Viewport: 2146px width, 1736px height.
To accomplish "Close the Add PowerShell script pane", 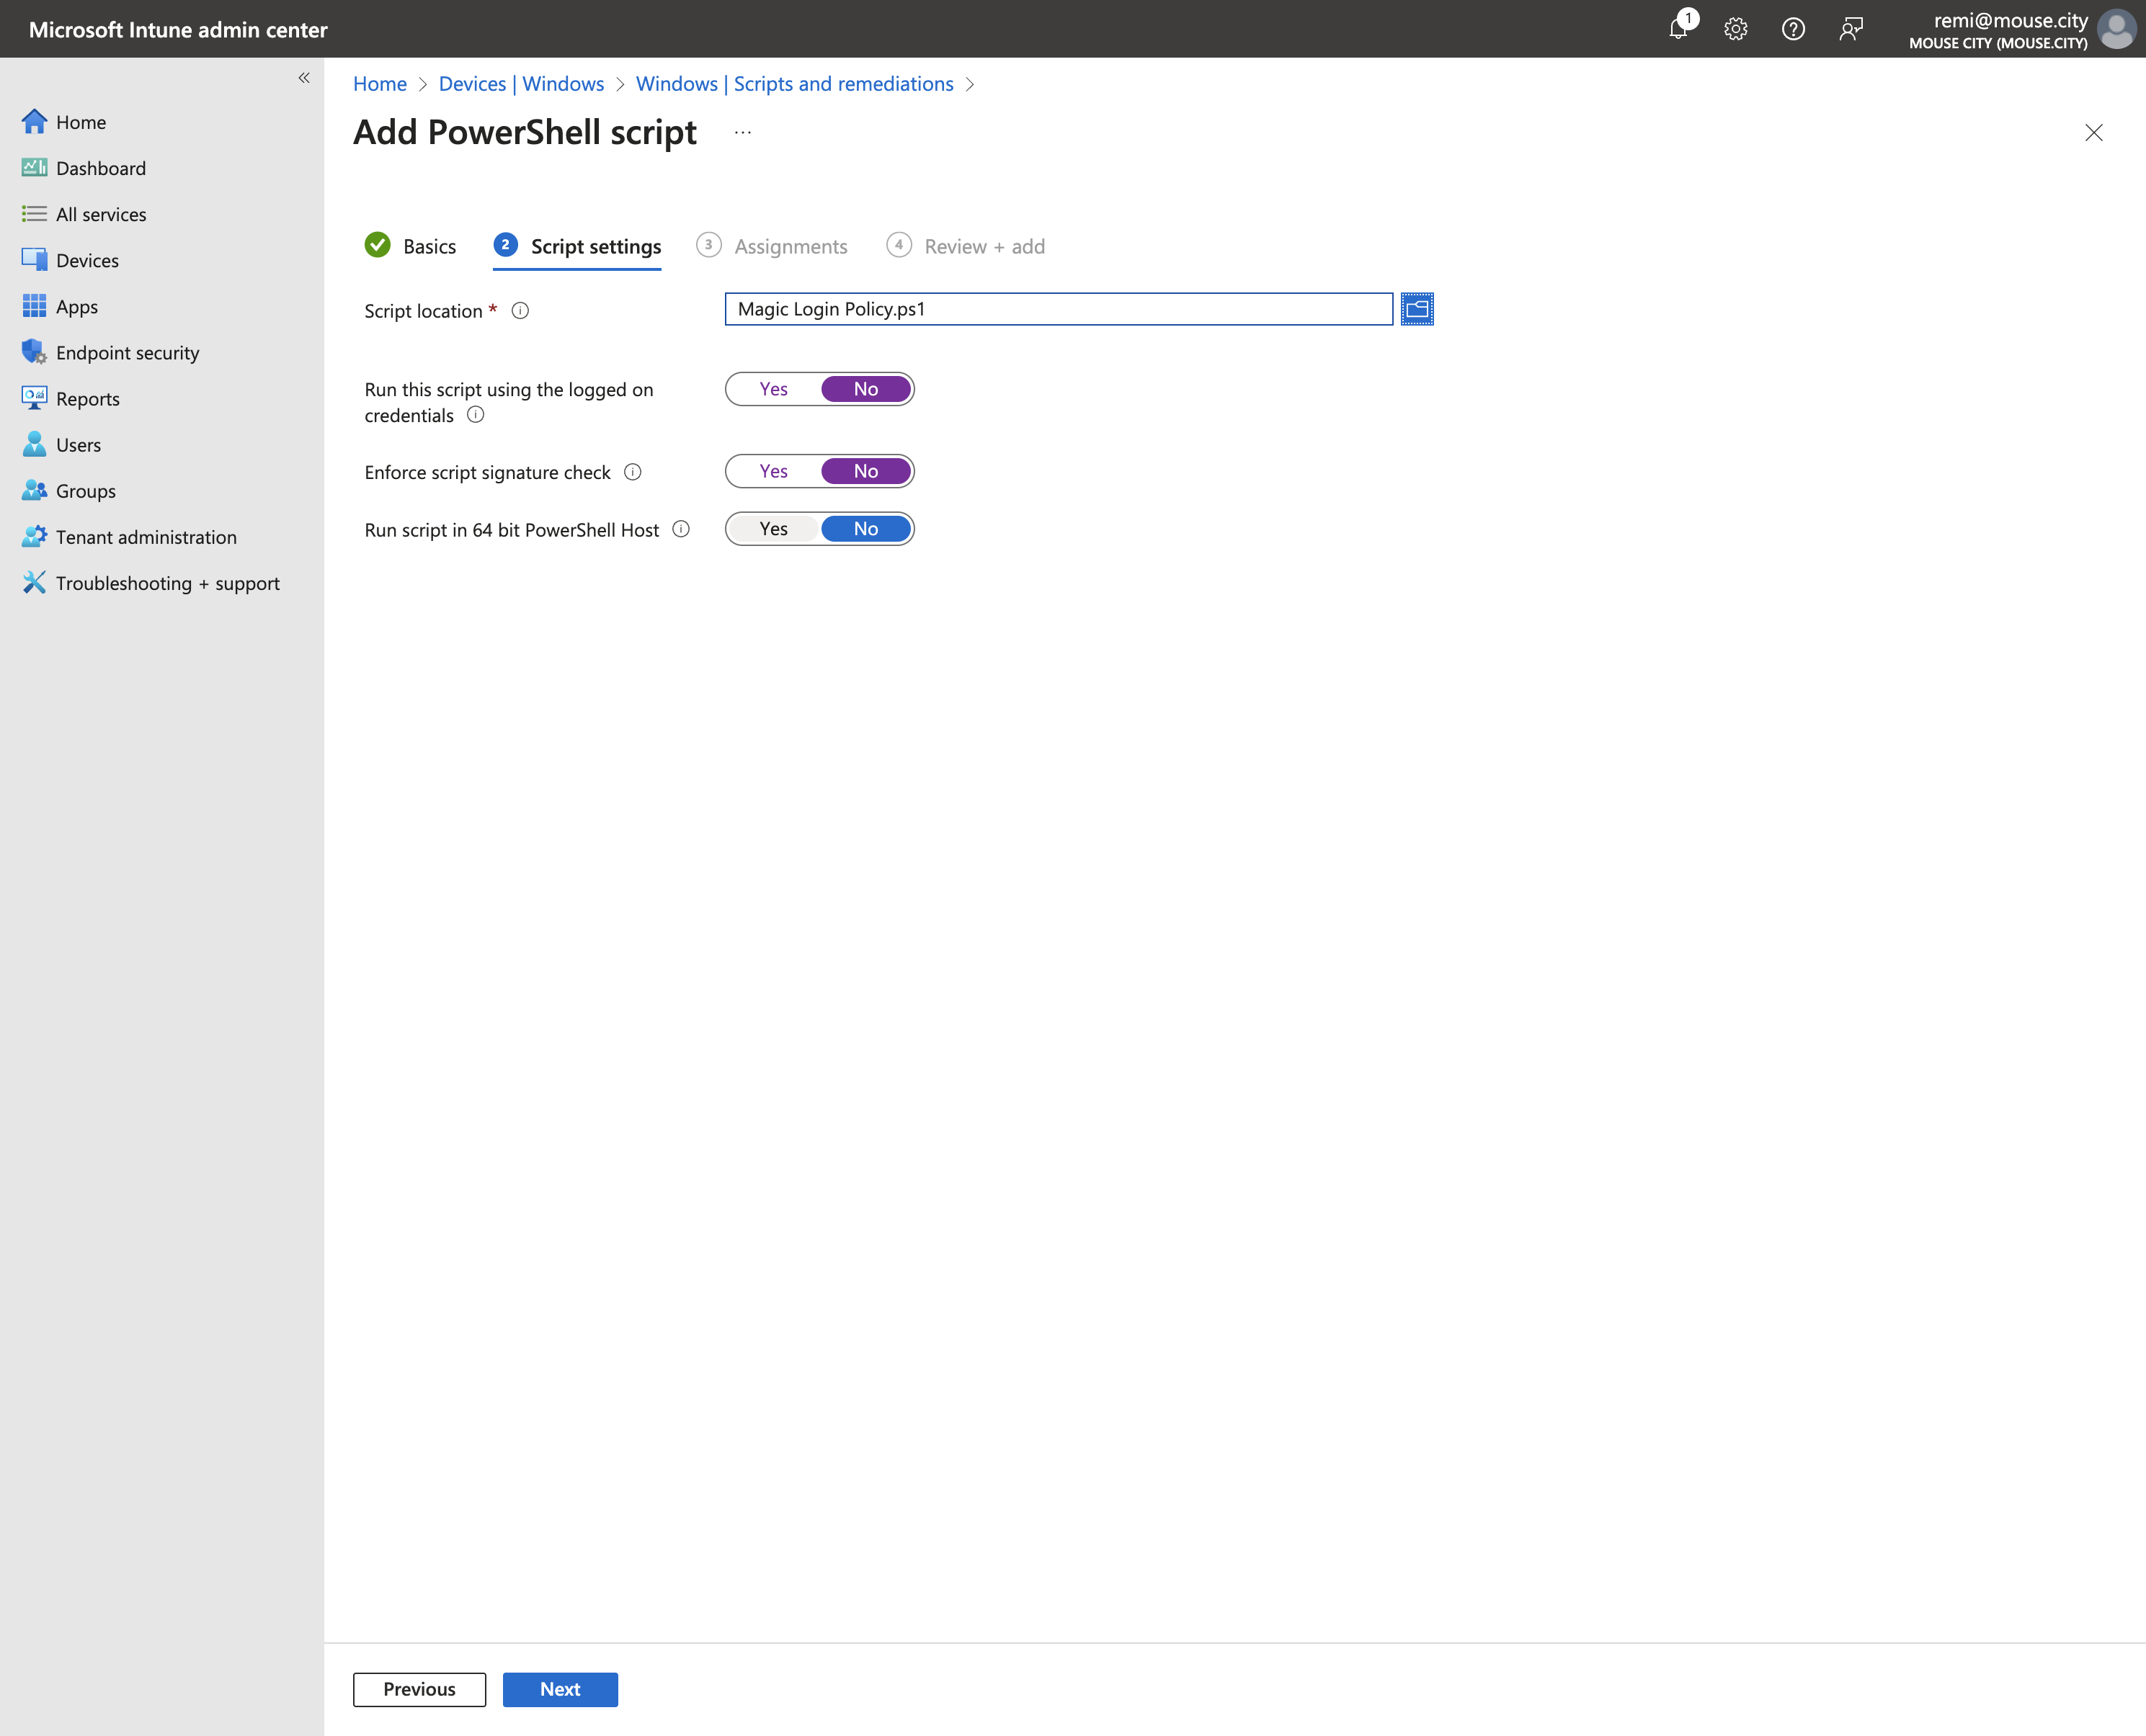I will coord(2094,132).
